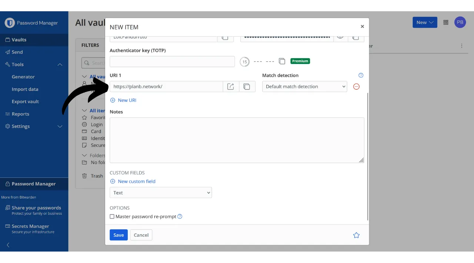
Task: Mark item as favorite with star icon
Action: coord(356,235)
